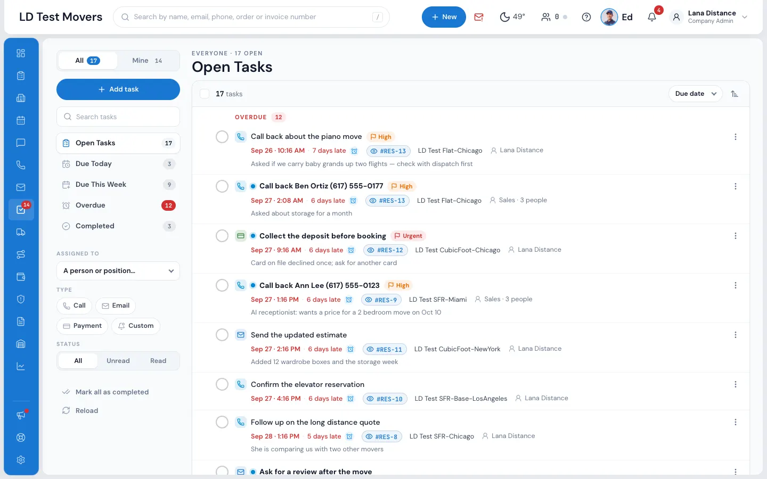Viewport: 767px width, 479px height.
Task: Open more options for Call back about the piano move
Action: coord(736,137)
